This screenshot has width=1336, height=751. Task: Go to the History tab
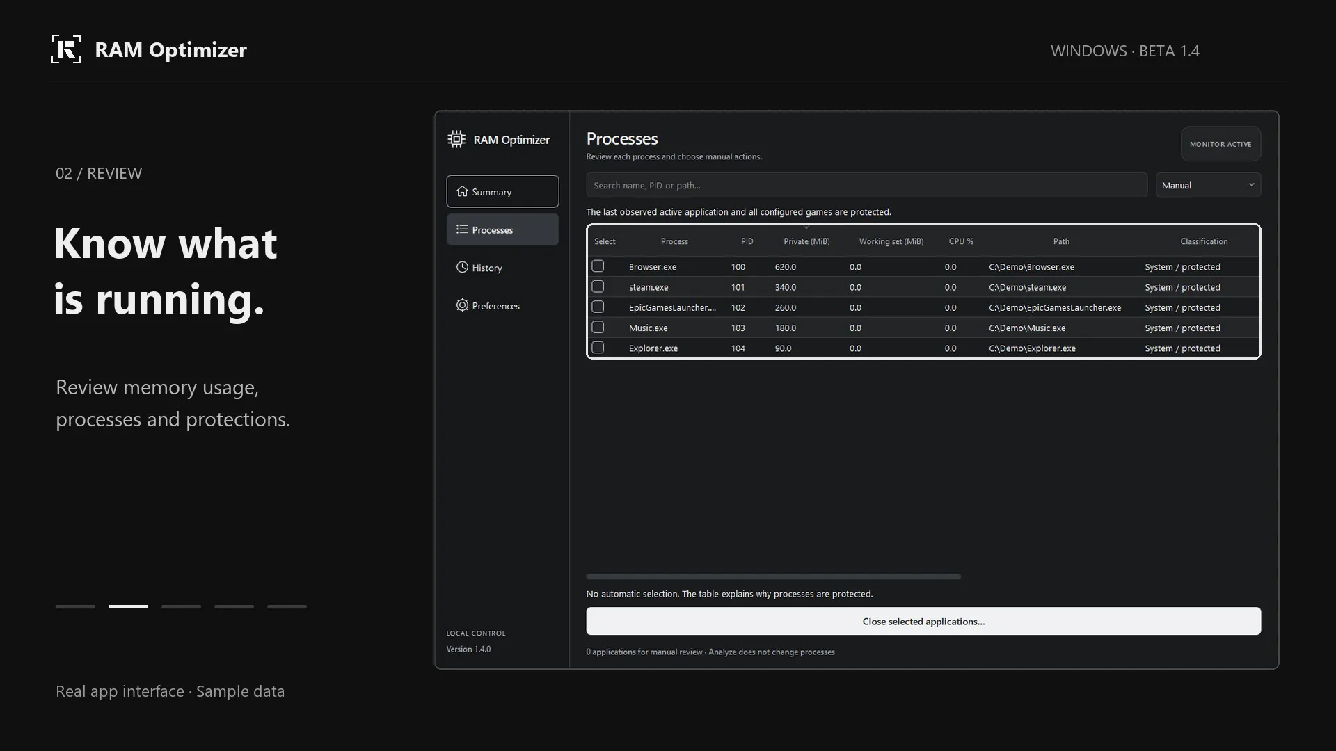502,268
